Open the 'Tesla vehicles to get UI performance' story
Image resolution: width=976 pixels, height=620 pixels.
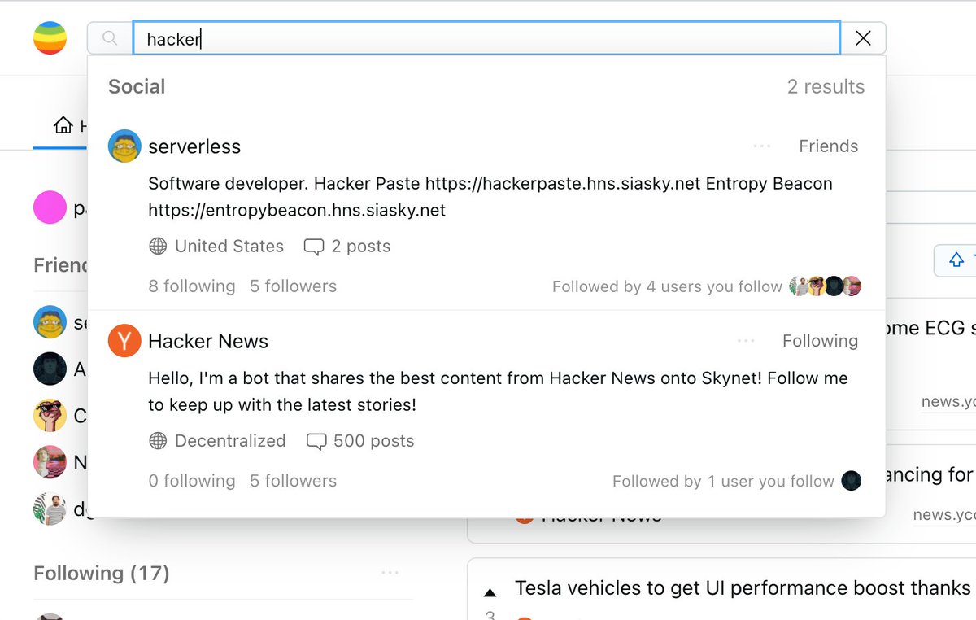(743, 587)
